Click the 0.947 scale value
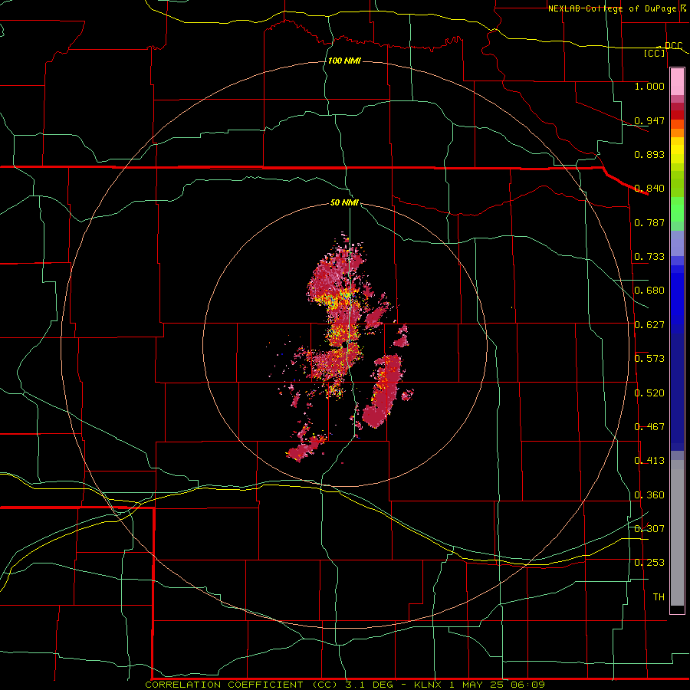The height and width of the screenshot is (690, 690). (x=649, y=120)
